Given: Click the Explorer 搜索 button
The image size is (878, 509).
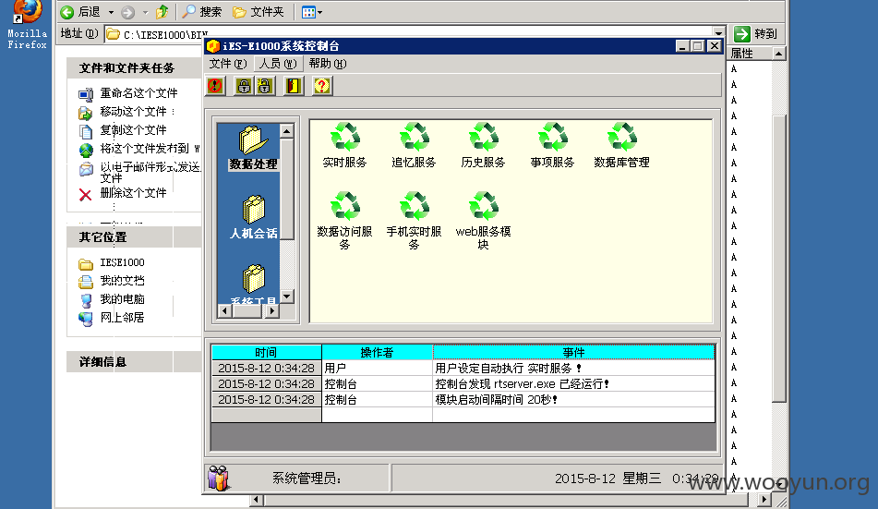Looking at the screenshot, I should 202,12.
